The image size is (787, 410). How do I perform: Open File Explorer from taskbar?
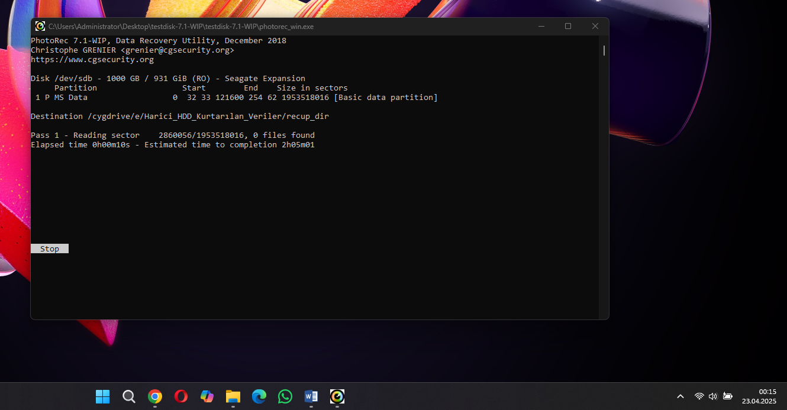pos(233,396)
